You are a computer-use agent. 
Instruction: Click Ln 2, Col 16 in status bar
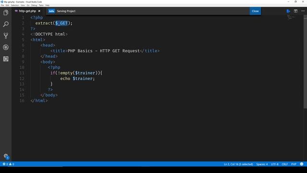coord(238,164)
